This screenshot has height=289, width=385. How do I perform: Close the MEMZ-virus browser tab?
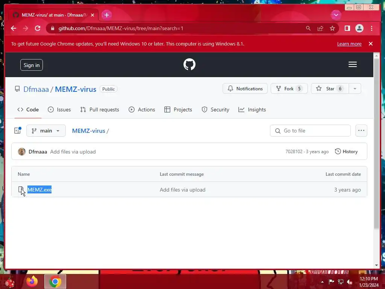pos(92,15)
